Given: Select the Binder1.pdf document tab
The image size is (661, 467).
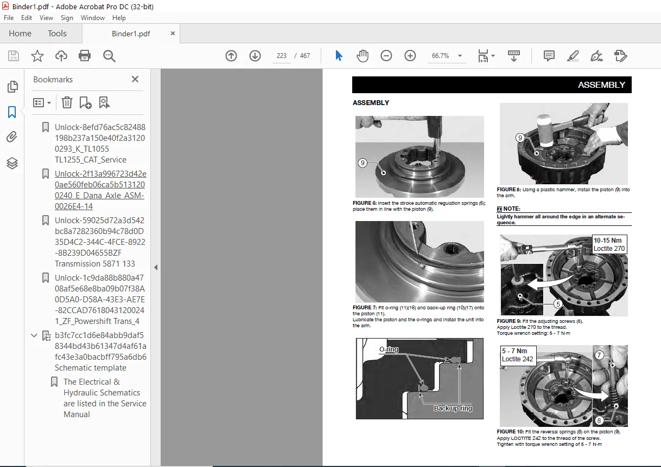Looking at the screenshot, I should tap(131, 34).
